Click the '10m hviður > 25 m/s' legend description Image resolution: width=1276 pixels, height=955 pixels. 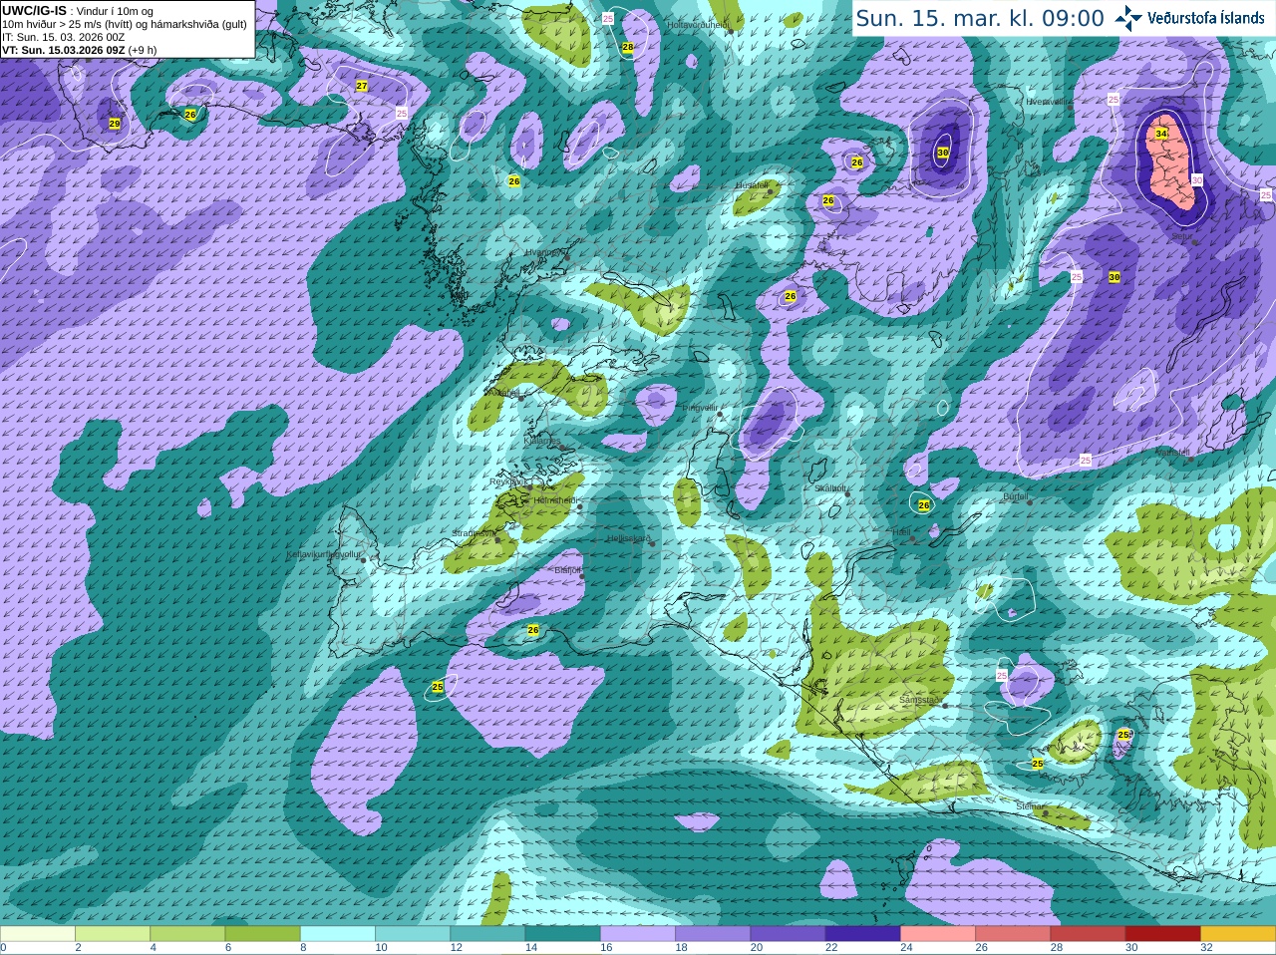pyautogui.click(x=125, y=24)
